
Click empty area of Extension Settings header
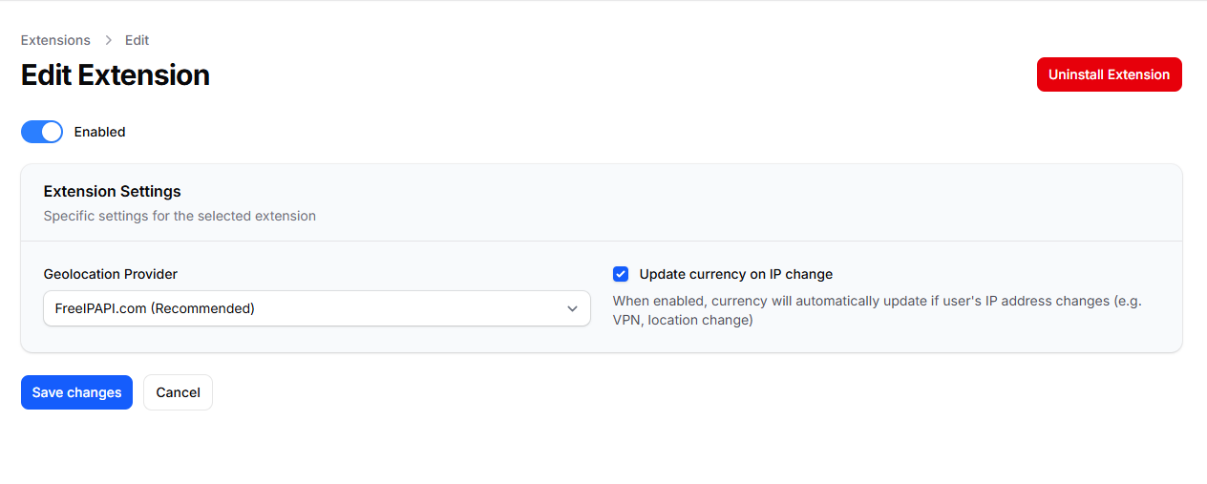pyautogui.click(x=764, y=202)
